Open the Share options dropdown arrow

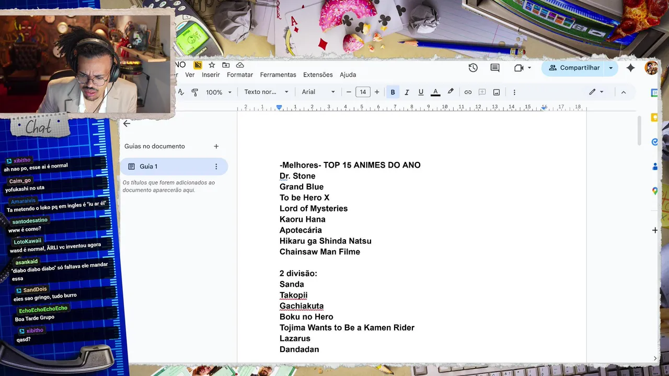[610, 68]
